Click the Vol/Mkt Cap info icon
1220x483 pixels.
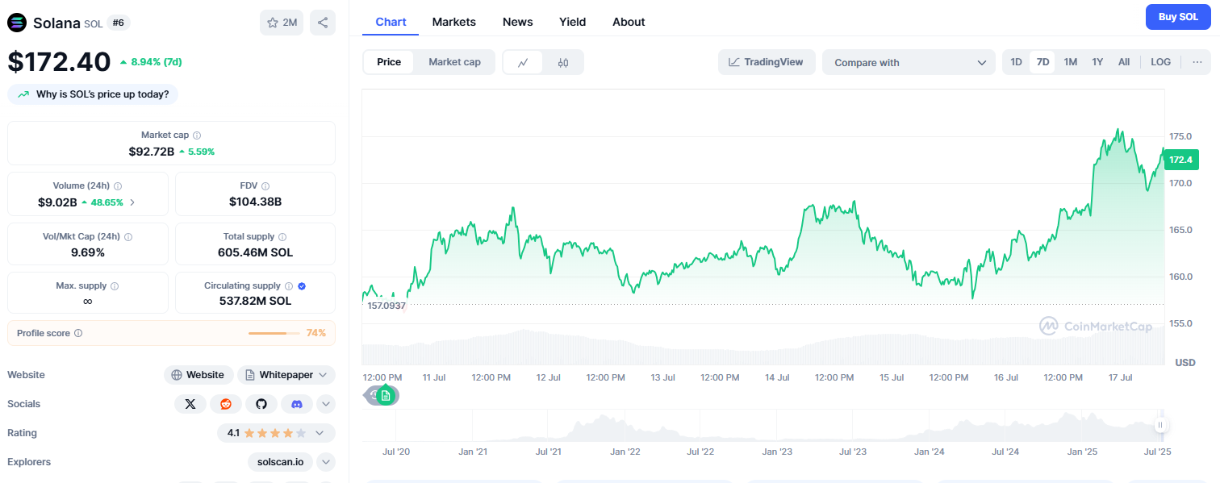pos(128,237)
